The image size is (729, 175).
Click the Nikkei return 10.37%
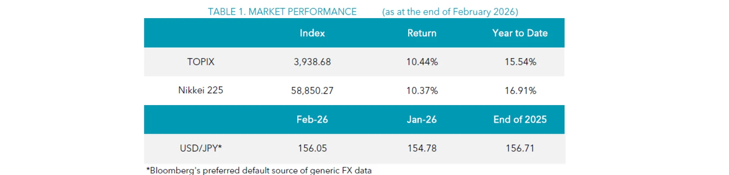[x=422, y=91]
